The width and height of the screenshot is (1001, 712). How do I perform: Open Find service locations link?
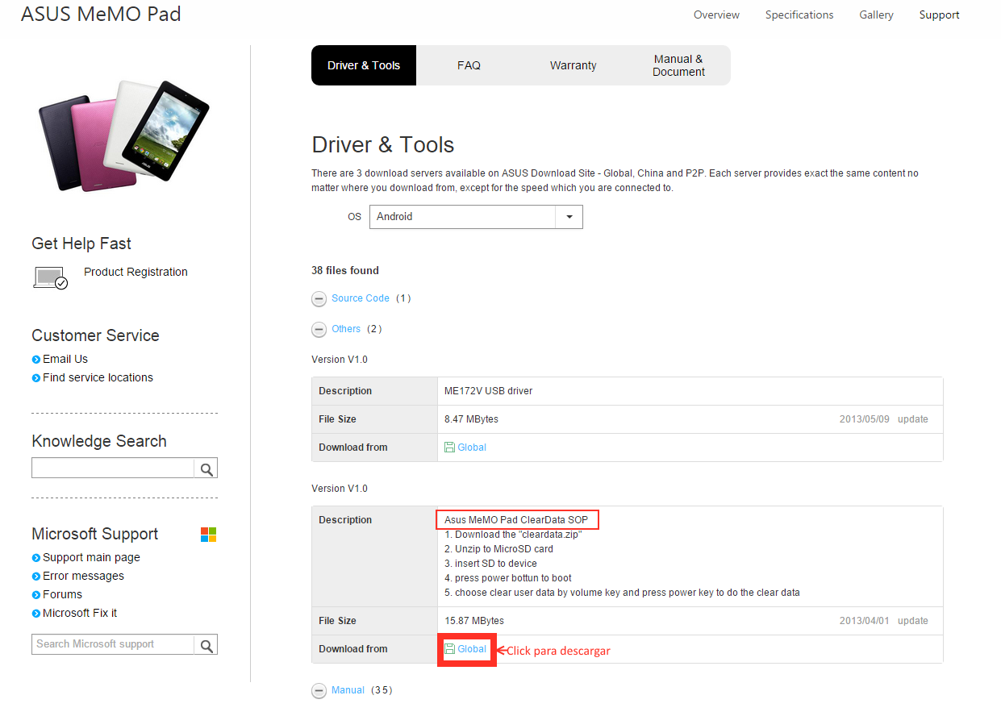point(98,377)
